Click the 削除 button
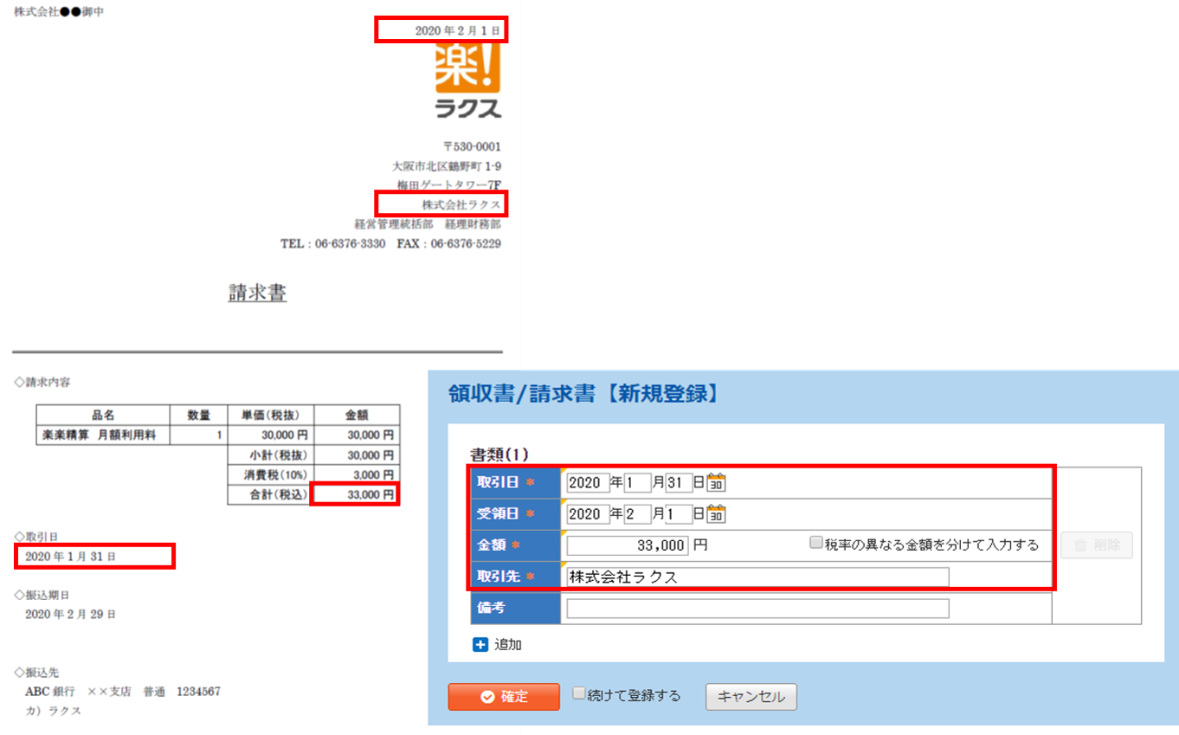Screen dimensions: 1179x735 [1097, 545]
